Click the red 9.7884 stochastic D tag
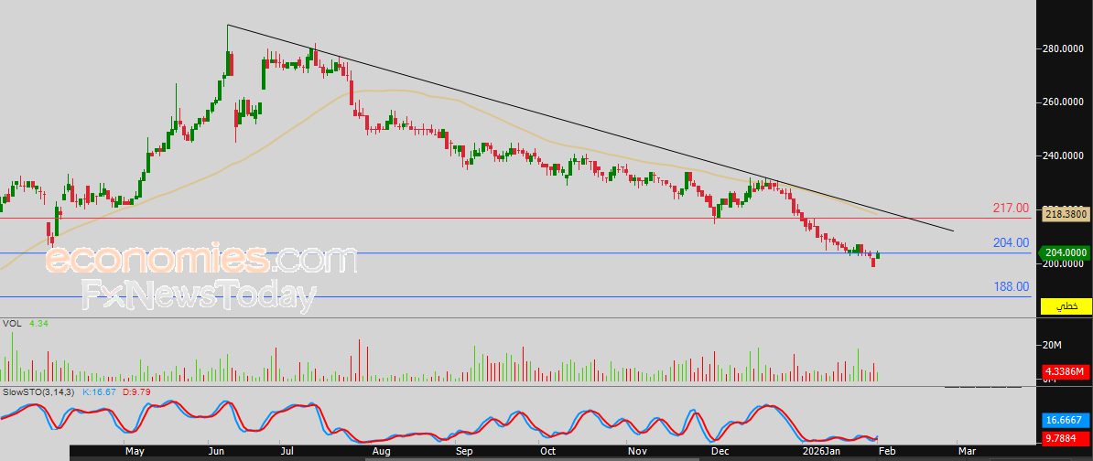The height and width of the screenshot is (461, 1093). [x=1064, y=437]
